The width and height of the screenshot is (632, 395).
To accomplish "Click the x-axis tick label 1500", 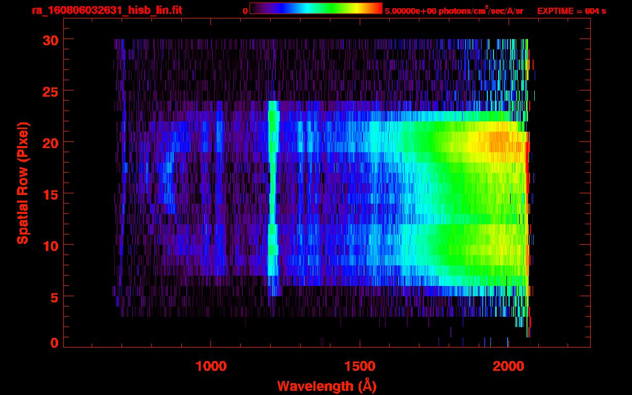I will 359,366.
